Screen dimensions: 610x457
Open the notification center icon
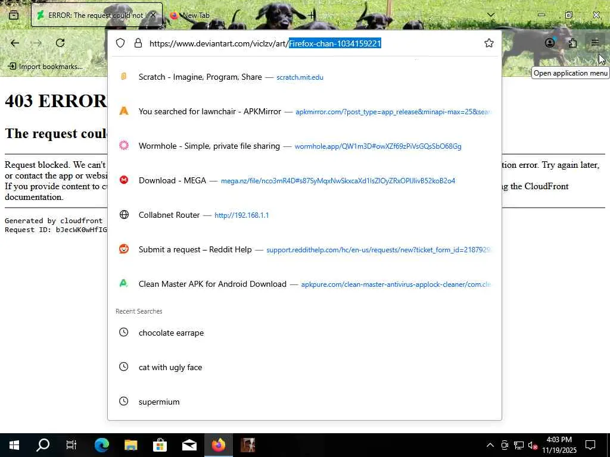[590, 445]
